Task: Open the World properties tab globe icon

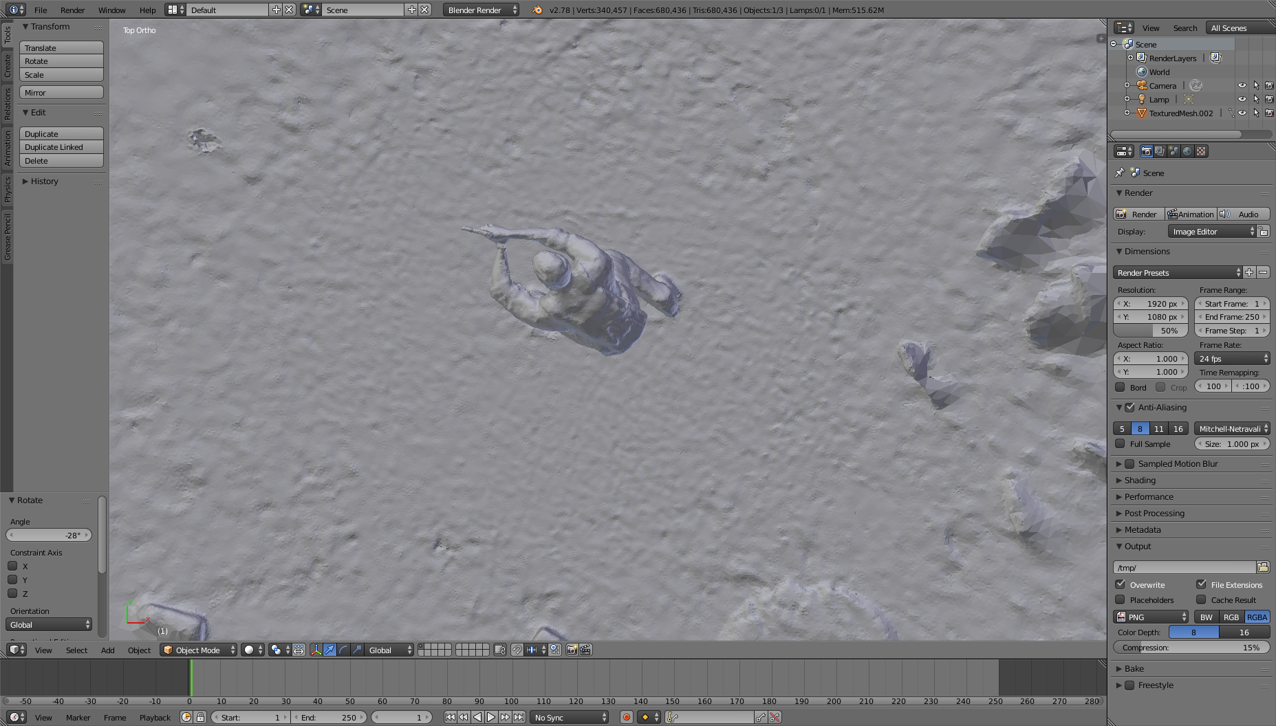Action: (1187, 151)
